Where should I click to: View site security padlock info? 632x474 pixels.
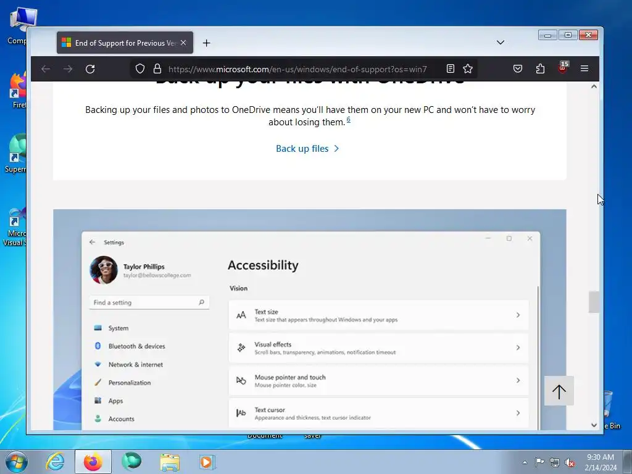[x=157, y=69]
